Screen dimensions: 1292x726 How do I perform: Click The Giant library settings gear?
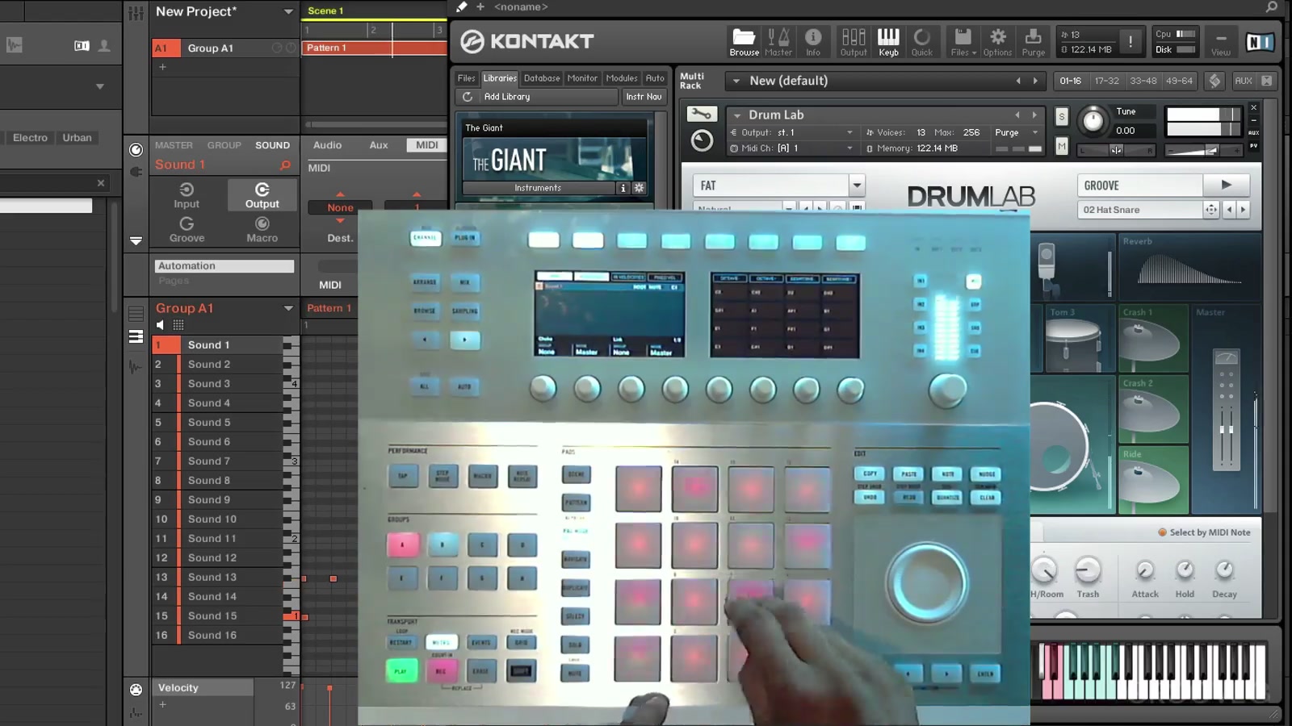pos(639,188)
